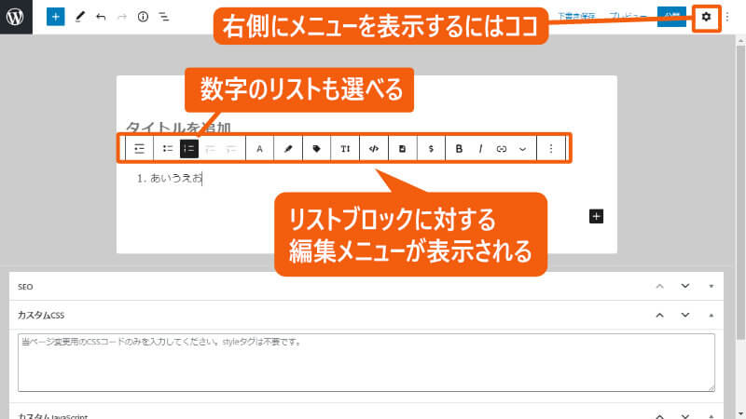
Task: Move カスタムCSS panel down
Action: click(x=685, y=315)
